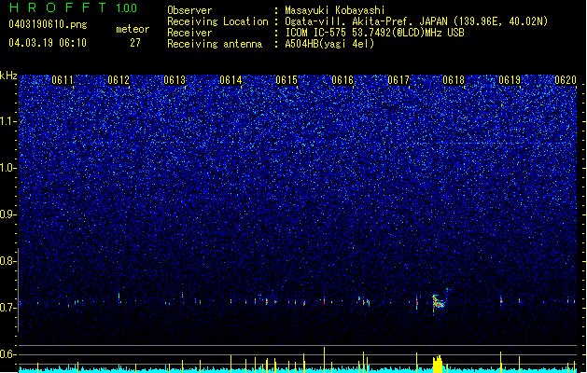Click the 0.7 kHz axis label
The width and height of the screenshot is (587, 373).
(x=8, y=308)
